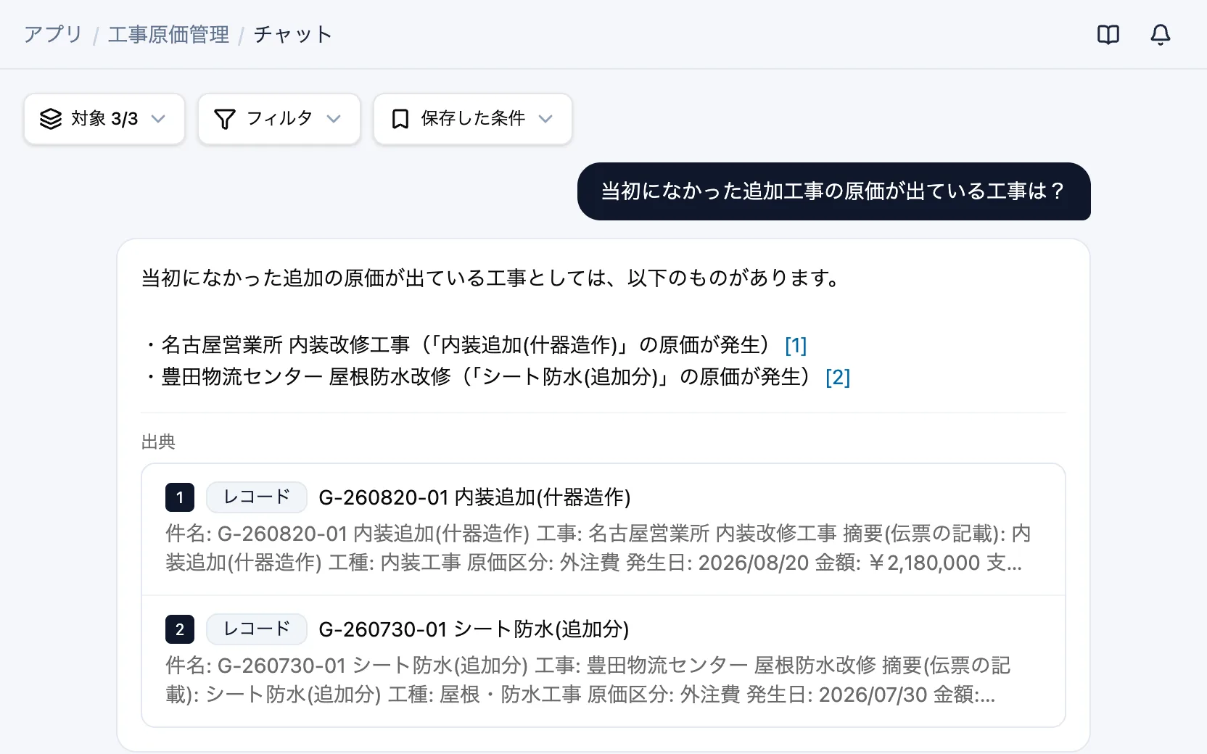This screenshot has height=754, width=1207.
Task: Click the 出典 section label
Action: pyautogui.click(x=158, y=442)
